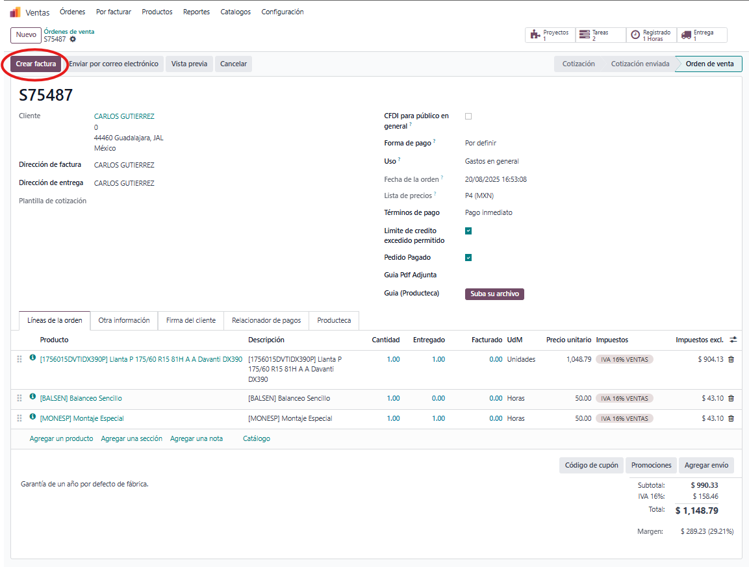This screenshot has width=749, height=567.
Task: Open the Proyectos smart button
Action: [550, 35]
